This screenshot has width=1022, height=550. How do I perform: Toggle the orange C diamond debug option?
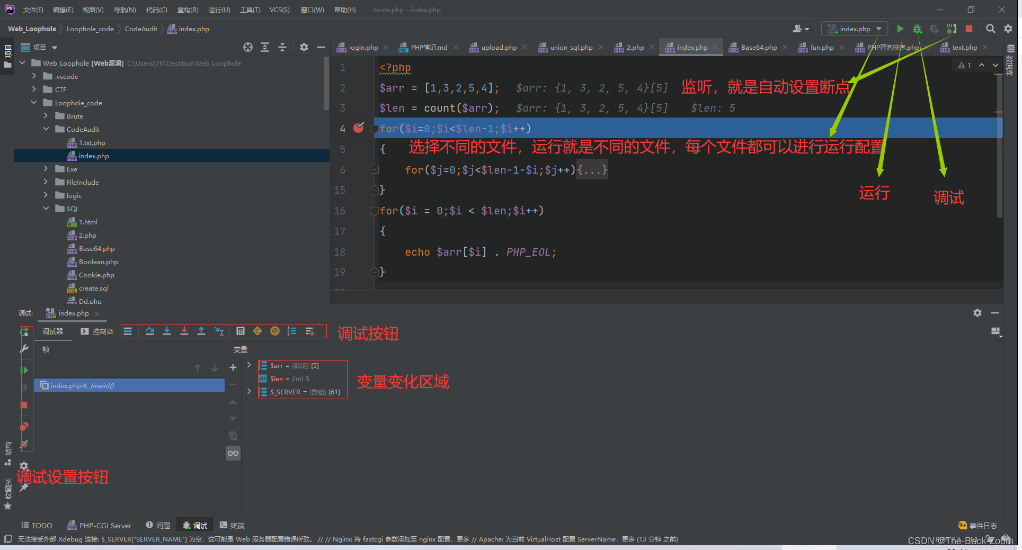point(257,331)
